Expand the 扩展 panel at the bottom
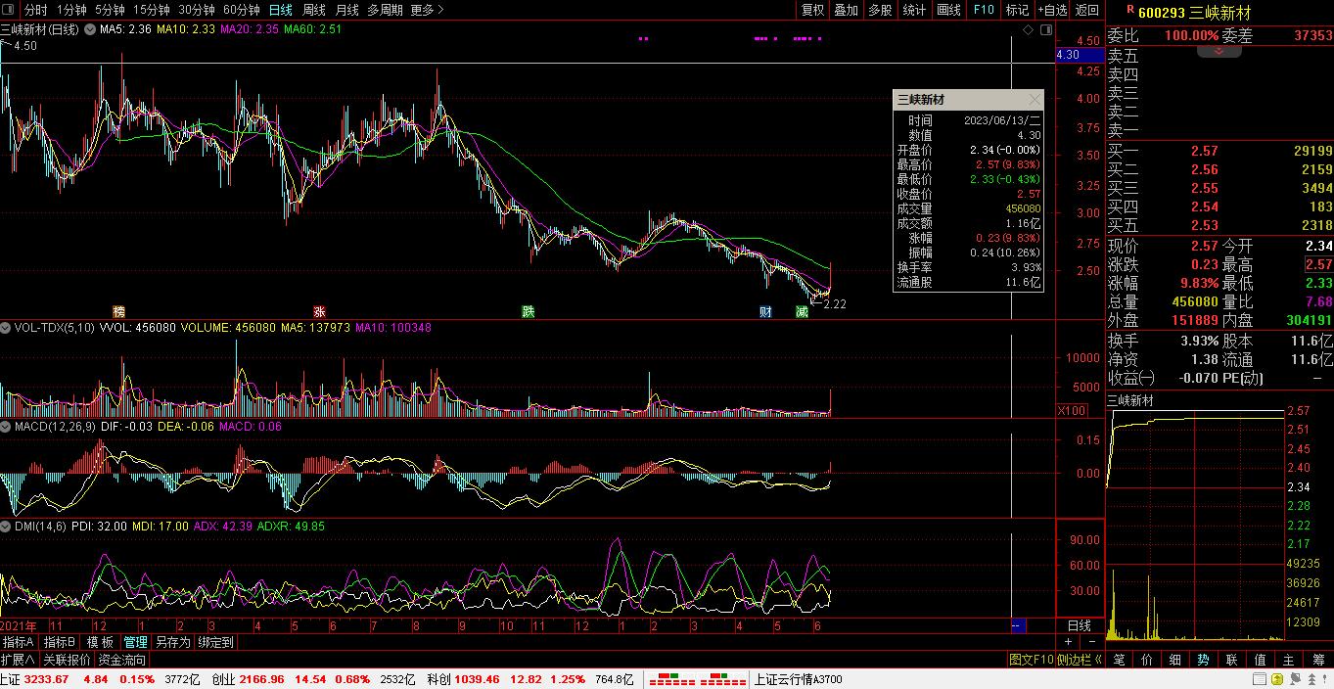Screen dimensions: 1334x689 (18, 661)
